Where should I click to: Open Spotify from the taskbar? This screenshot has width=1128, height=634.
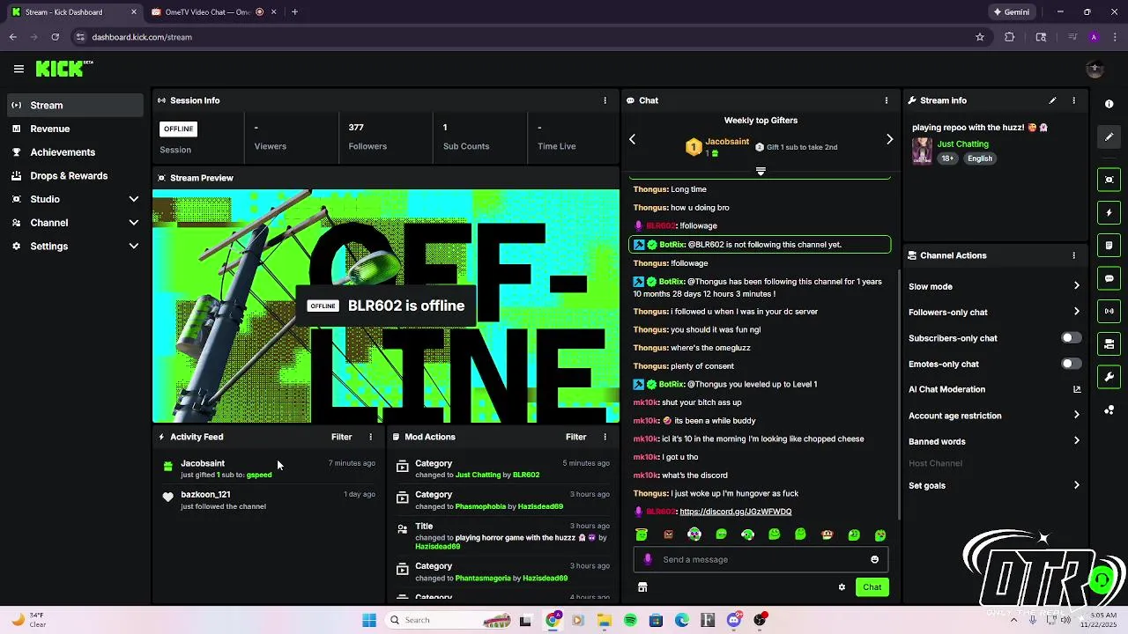[630, 620]
